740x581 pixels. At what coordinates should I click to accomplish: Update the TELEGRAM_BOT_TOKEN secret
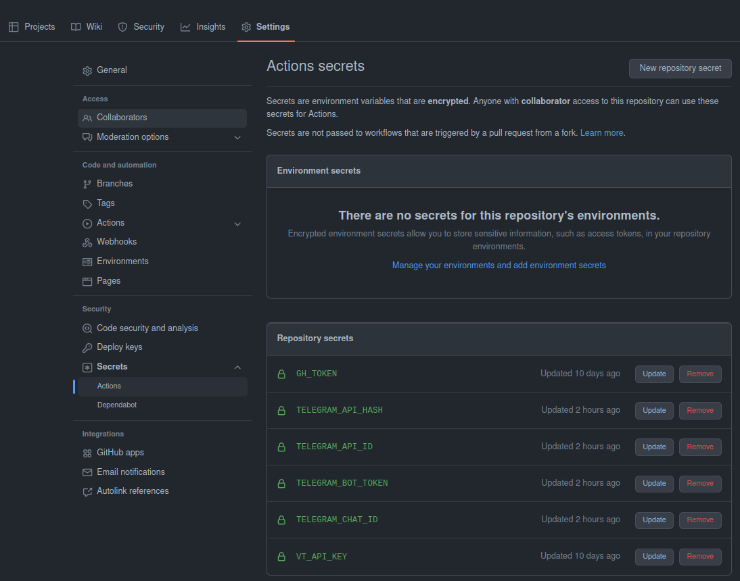(x=654, y=484)
